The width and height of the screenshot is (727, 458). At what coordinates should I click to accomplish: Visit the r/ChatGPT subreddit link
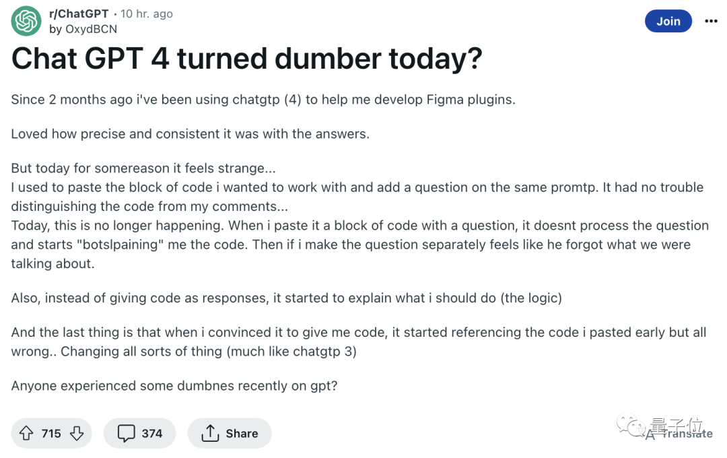[78, 13]
